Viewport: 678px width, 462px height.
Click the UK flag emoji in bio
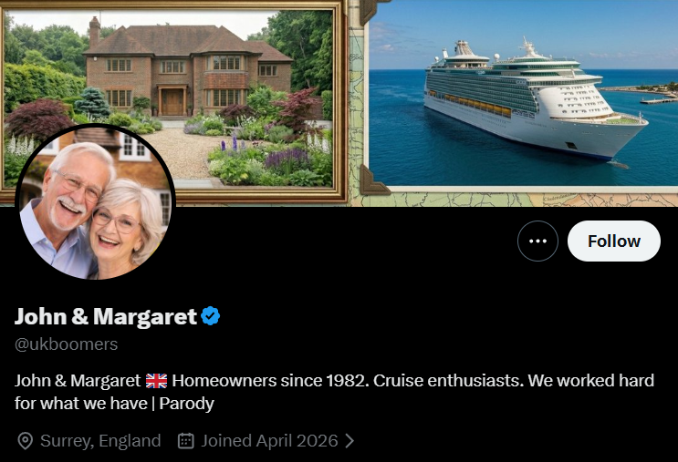156,381
